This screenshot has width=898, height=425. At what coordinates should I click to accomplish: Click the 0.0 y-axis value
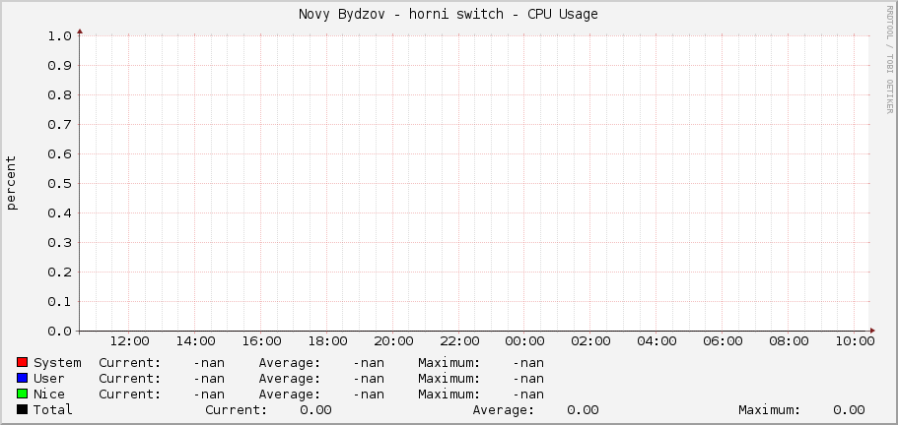pos(59,332)
